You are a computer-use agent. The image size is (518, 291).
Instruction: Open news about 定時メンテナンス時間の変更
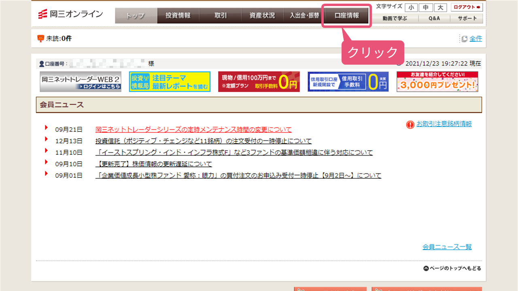193,130
